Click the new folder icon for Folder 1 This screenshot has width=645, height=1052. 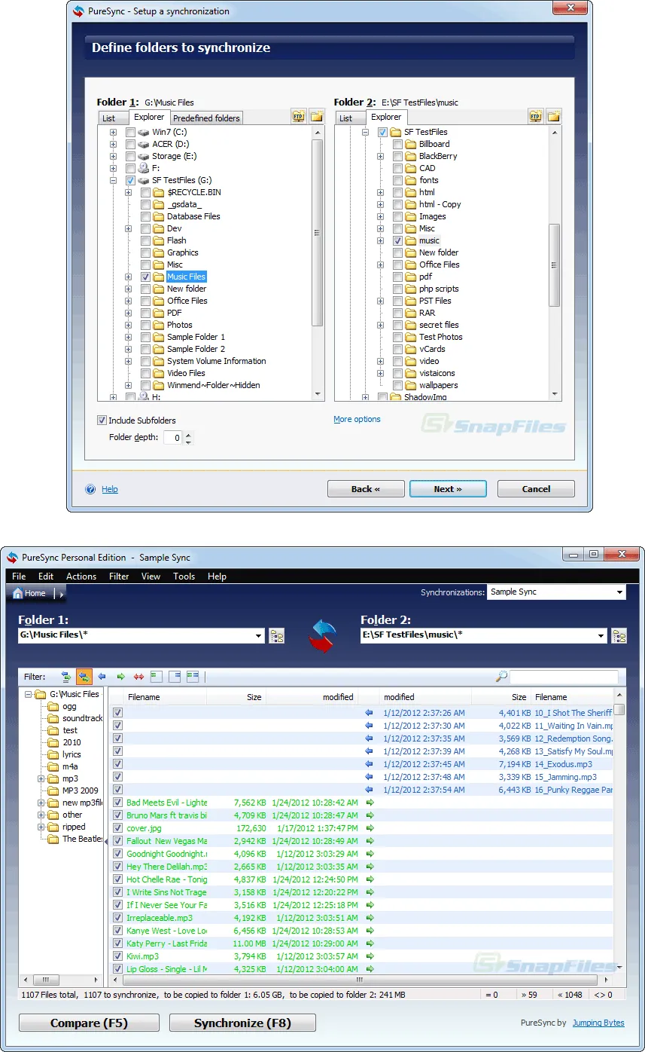(316, 116)
